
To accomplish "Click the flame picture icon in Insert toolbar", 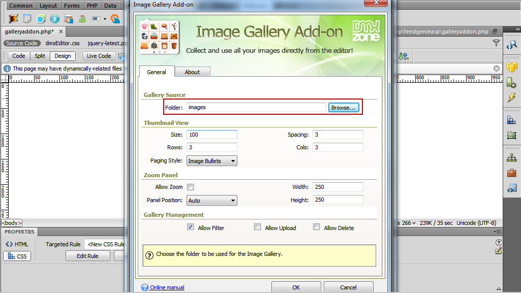I will 13,19.
